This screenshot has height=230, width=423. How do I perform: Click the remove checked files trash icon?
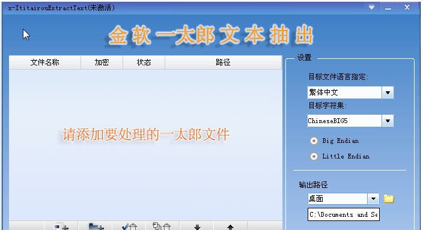(x=129, y=226)
